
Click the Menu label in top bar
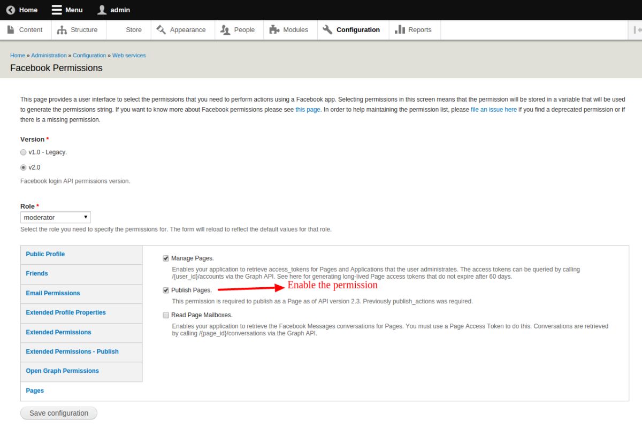point(74,10)
